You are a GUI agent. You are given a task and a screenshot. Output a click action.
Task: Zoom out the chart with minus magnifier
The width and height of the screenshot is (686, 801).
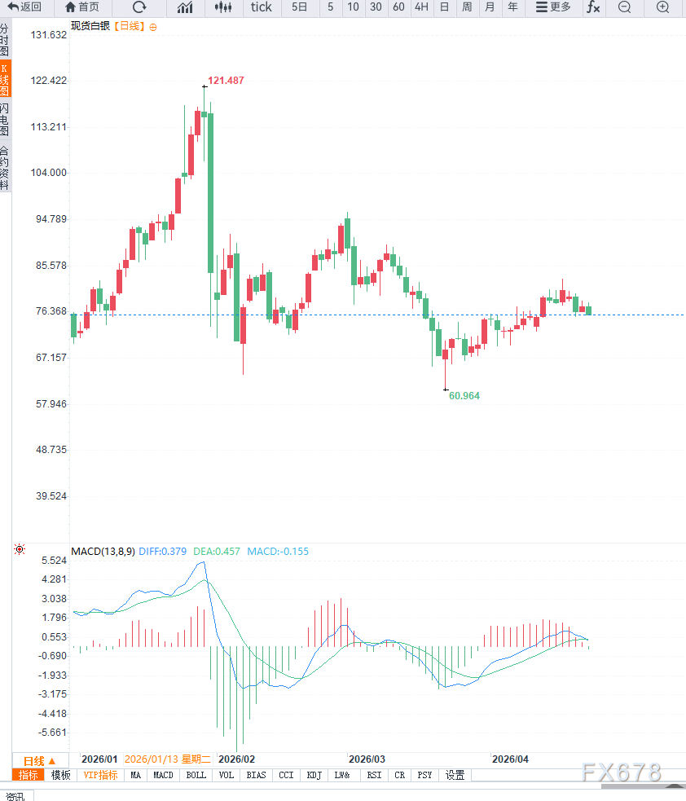pyautogui.click(x=624, y=7)
